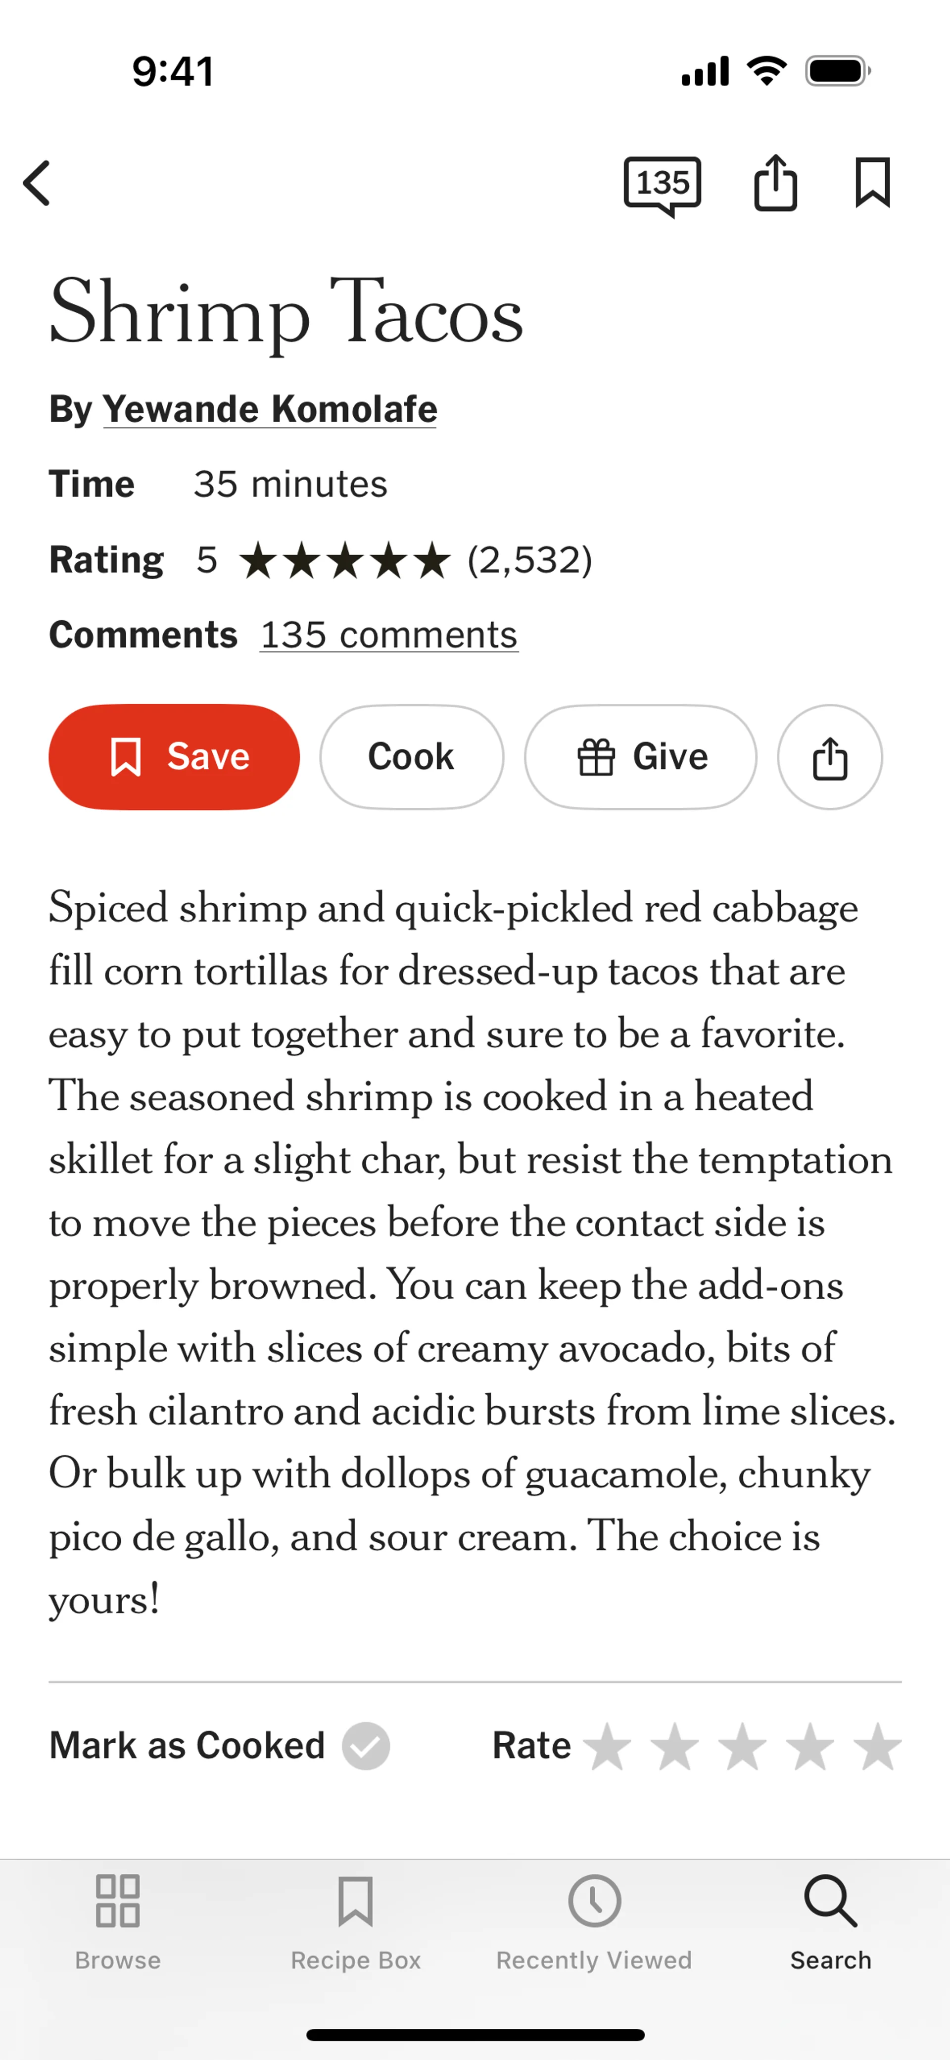Tap the Shrimp Tacos recipe title

pos(285,313)
